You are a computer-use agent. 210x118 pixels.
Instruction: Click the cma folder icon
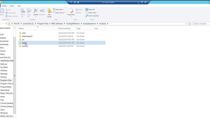(20, 33)
